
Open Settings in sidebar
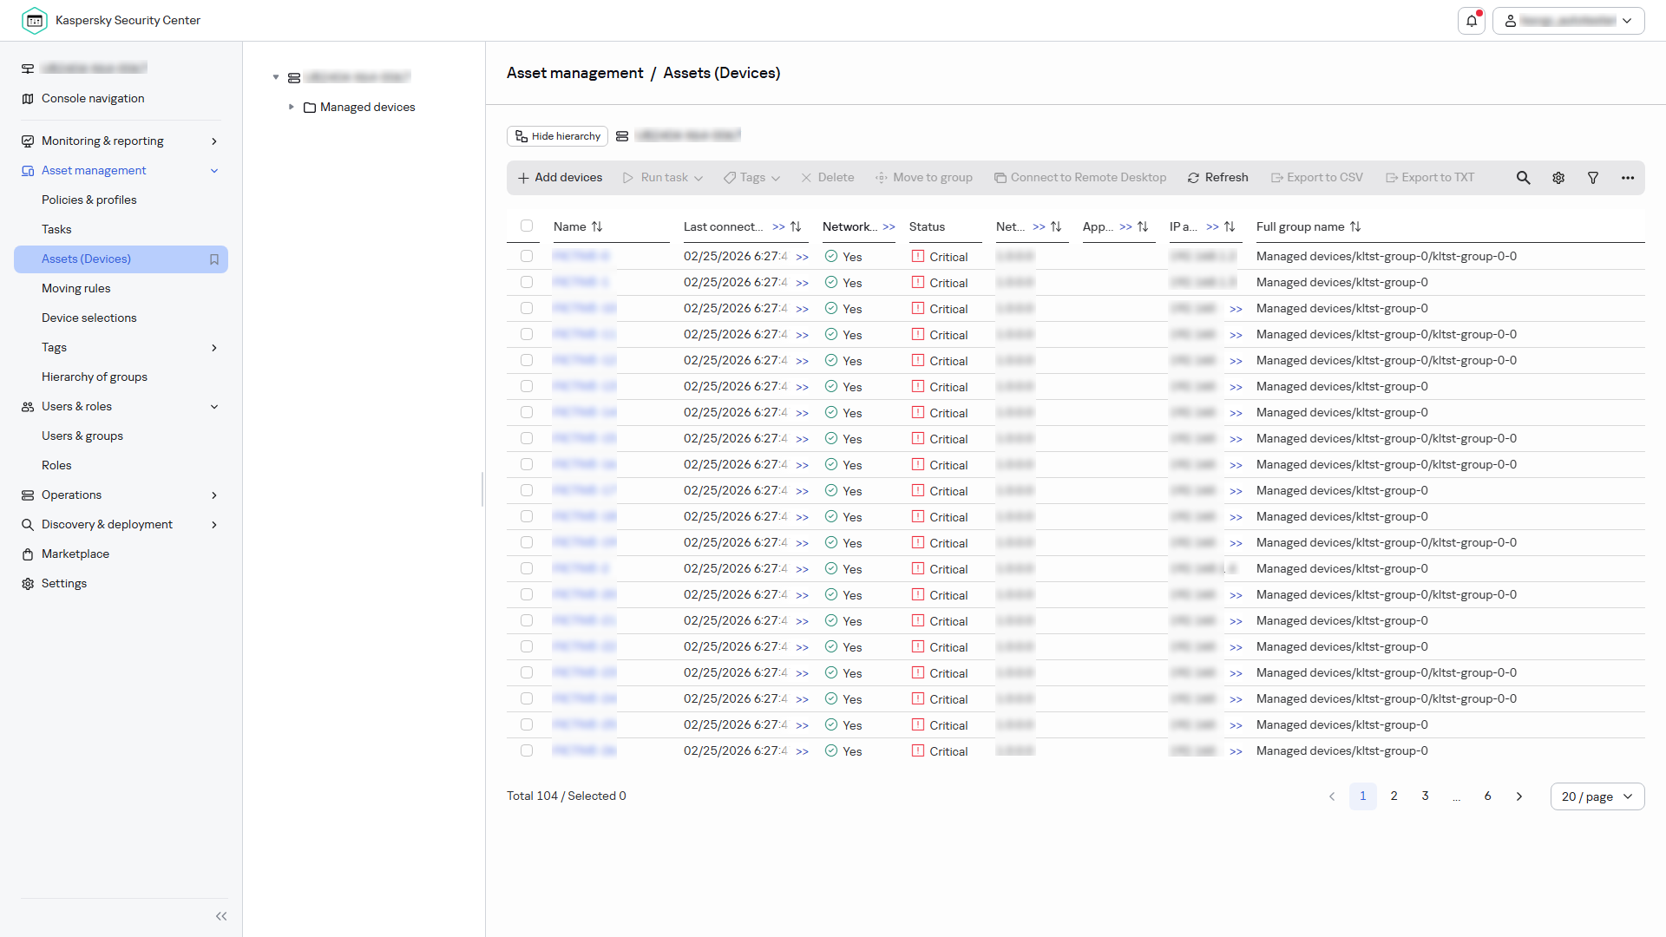[64, 584]
